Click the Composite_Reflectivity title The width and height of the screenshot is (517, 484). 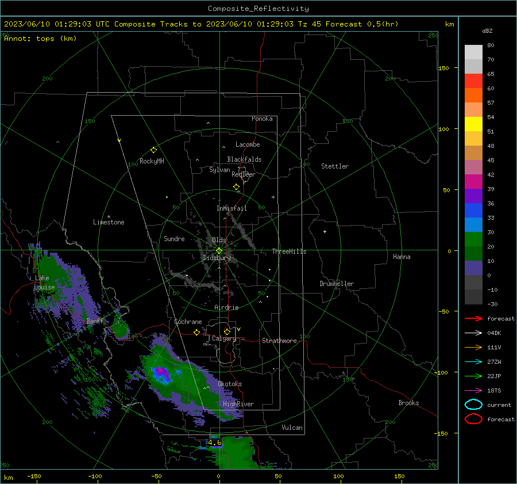(x=258, y=9)
